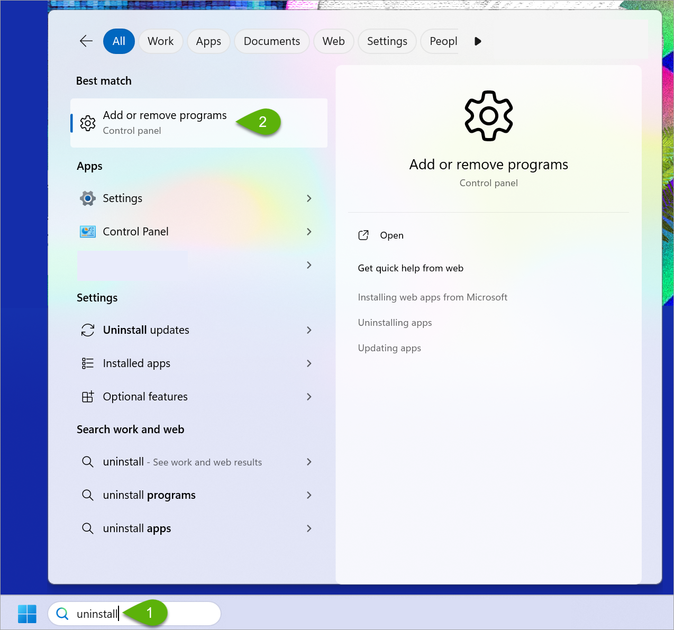This screenshot has height=630, width=674.
Task: Expand Control Panel result chevron
Action: tap(309, 232)
